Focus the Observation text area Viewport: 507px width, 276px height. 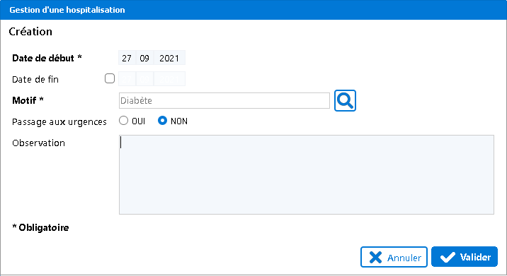tap(307, 174)
